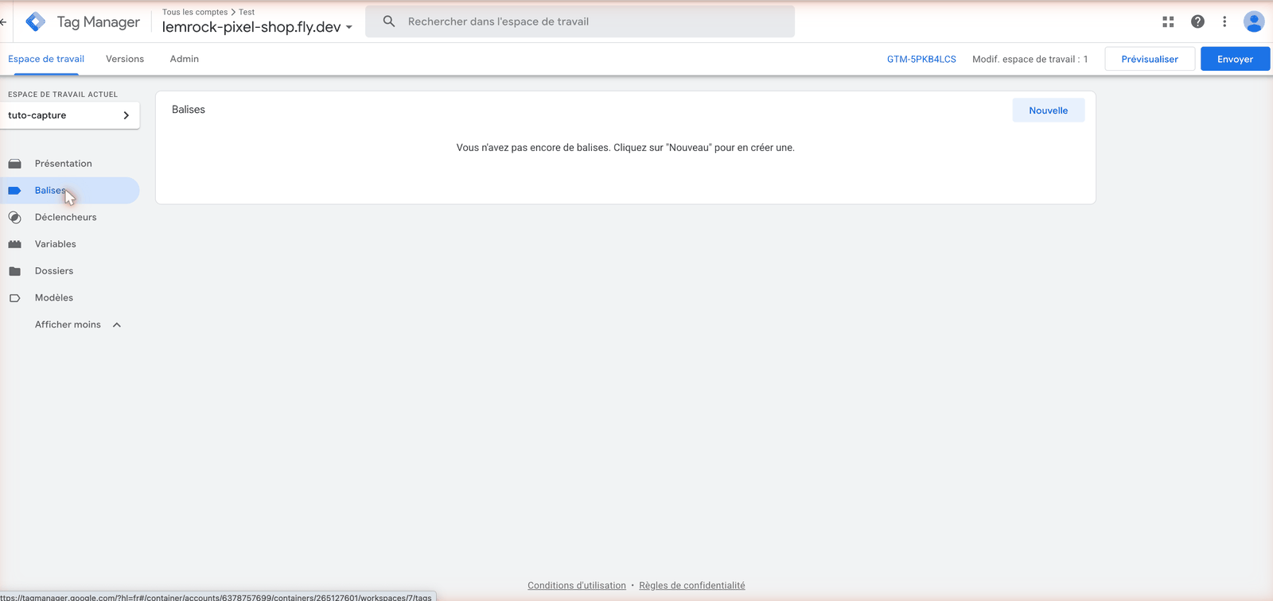
Task: Click the Nouvelle button to create a tag
Action: click(x=1048, y=111)
